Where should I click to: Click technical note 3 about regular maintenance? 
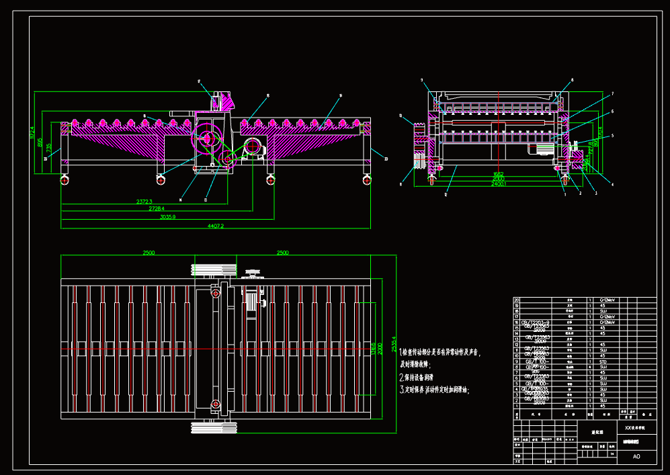click(x=434, y=390)
